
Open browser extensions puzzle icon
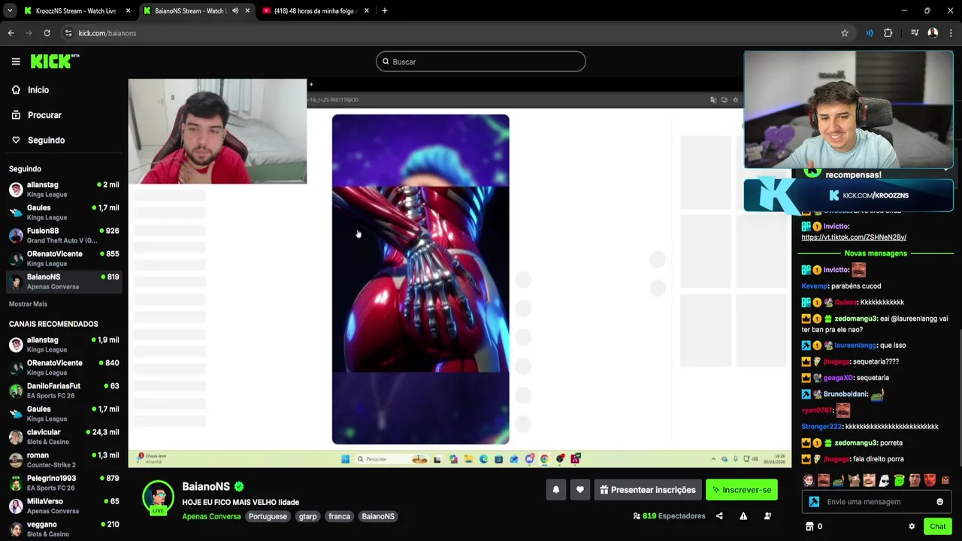pos(888,33)
